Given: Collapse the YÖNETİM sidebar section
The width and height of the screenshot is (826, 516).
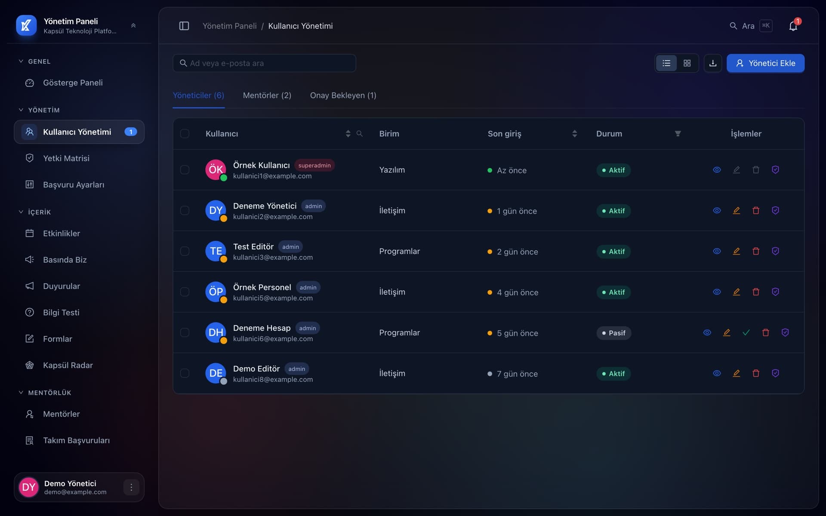Looking at the screenshot, I should point(39,110).
